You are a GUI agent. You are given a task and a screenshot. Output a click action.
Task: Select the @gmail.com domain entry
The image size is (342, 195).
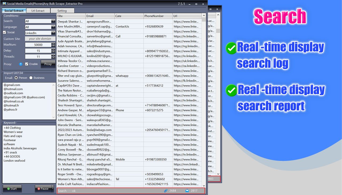coord(12,85)
